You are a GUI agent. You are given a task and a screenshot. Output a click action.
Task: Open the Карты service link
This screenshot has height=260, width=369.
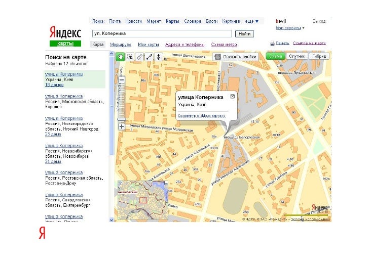coord(172,21)
